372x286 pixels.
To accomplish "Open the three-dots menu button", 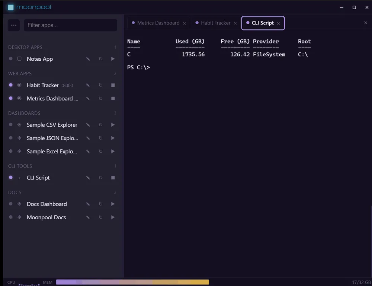I will pyautogui.click(x=14, y=25).
